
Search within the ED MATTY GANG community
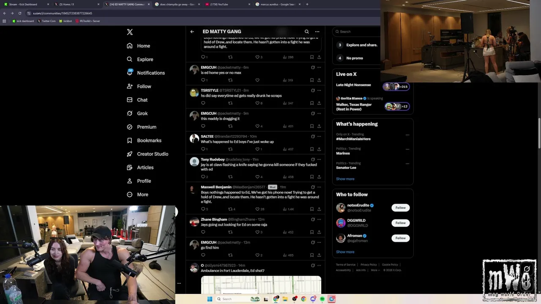pyautogui.click(x=307, y=32)
